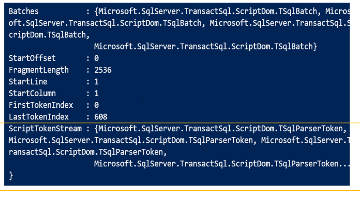Image resolution: width=360 pixels, height=197 pixels.
Task: Click the Batches property name
Action: tap(24, 11)
